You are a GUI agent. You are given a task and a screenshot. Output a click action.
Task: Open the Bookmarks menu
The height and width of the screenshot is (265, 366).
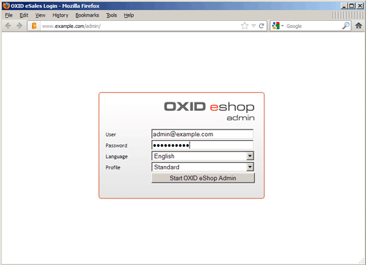tap(87, 15)
